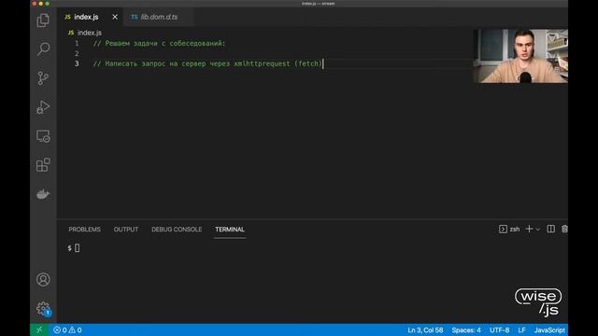
Task: Open the Extensions view
Action: [x=43, y=165]
